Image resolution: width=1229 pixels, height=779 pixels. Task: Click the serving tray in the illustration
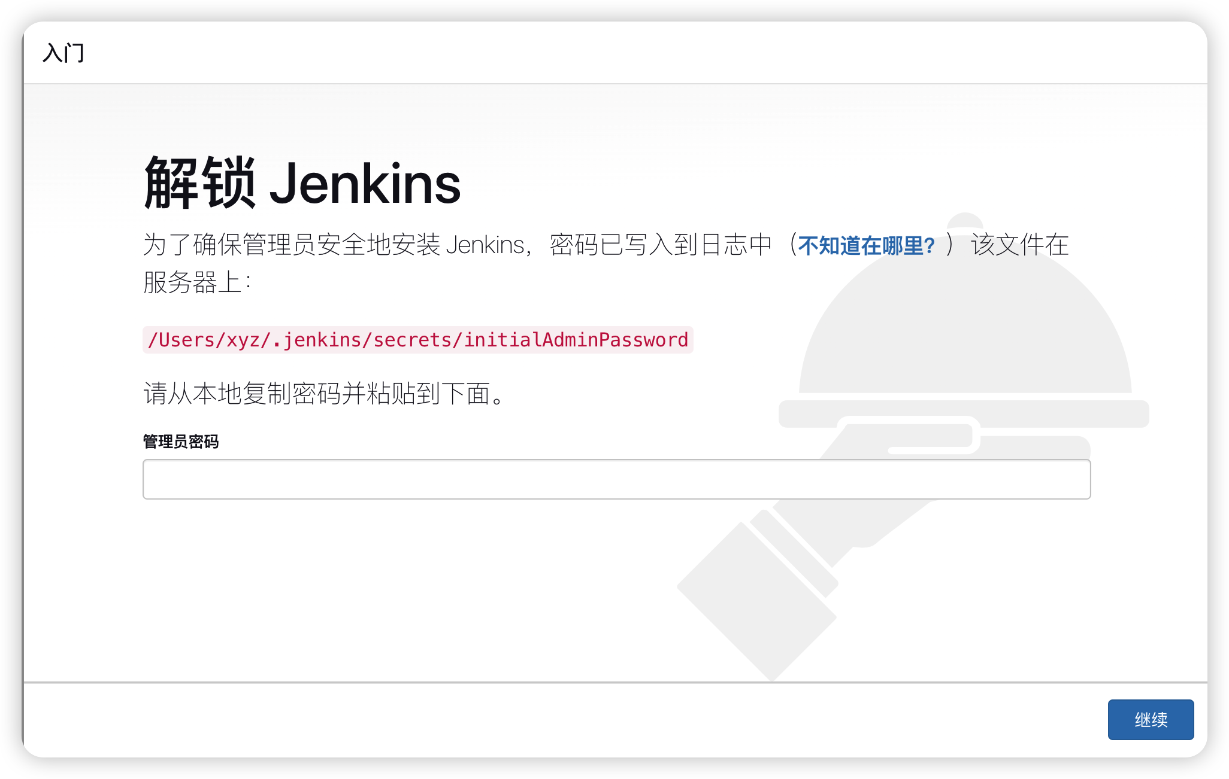(x=964, y=413)
